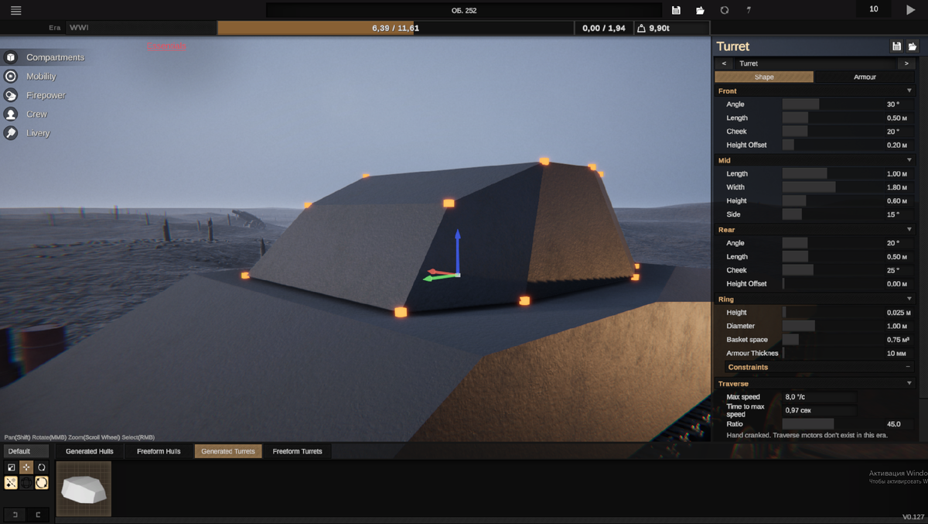Screen dimensions: 928x524
Task: Click the tank name field ОБ. 252
Action: click(x=464, y=10)
